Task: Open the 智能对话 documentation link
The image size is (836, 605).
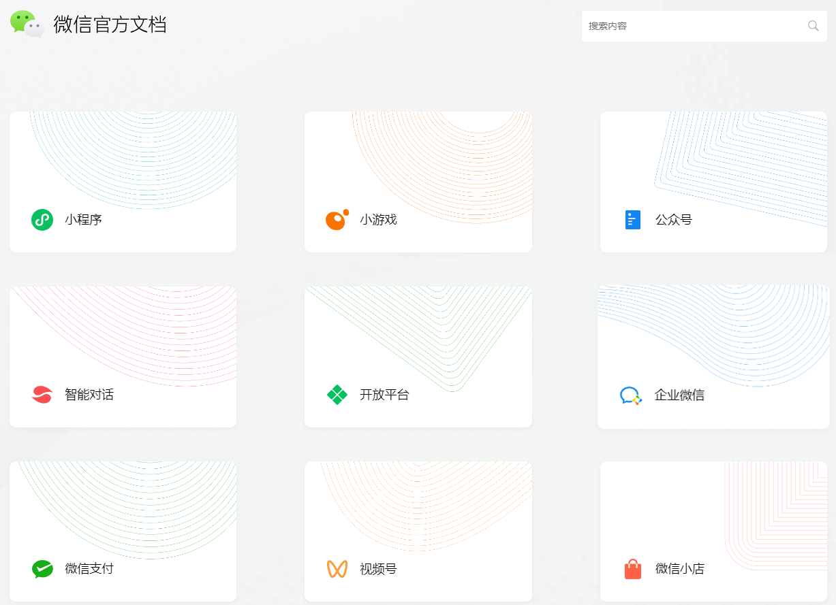Action: 89,395
